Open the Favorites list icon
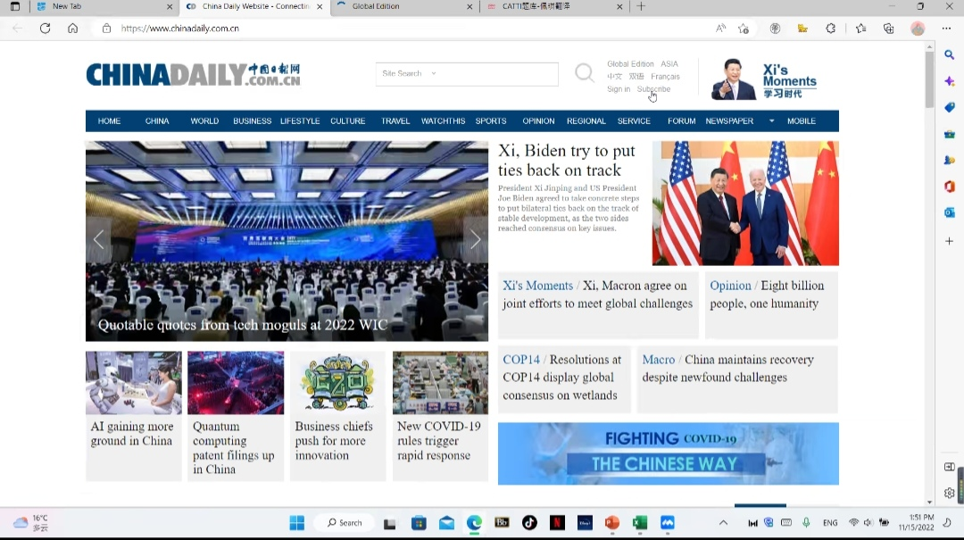 [860, 29]
